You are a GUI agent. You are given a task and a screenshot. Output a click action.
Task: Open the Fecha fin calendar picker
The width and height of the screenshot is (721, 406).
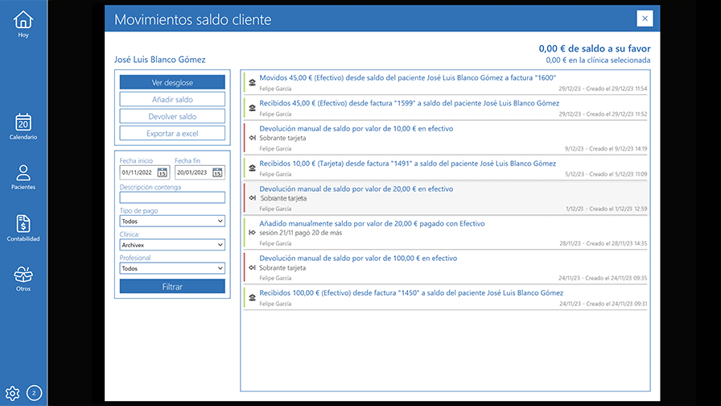click(x=216, y=172)
